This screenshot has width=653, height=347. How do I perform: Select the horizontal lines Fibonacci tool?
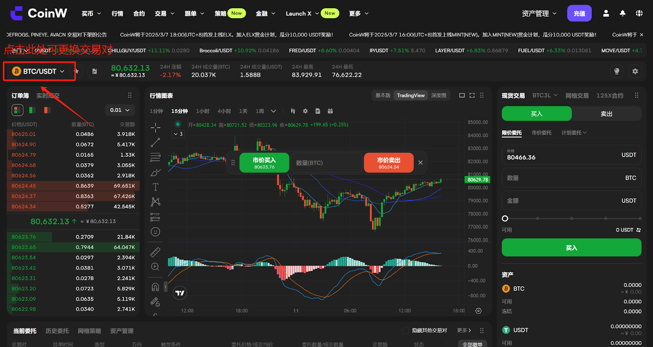(x=155, y=157)
